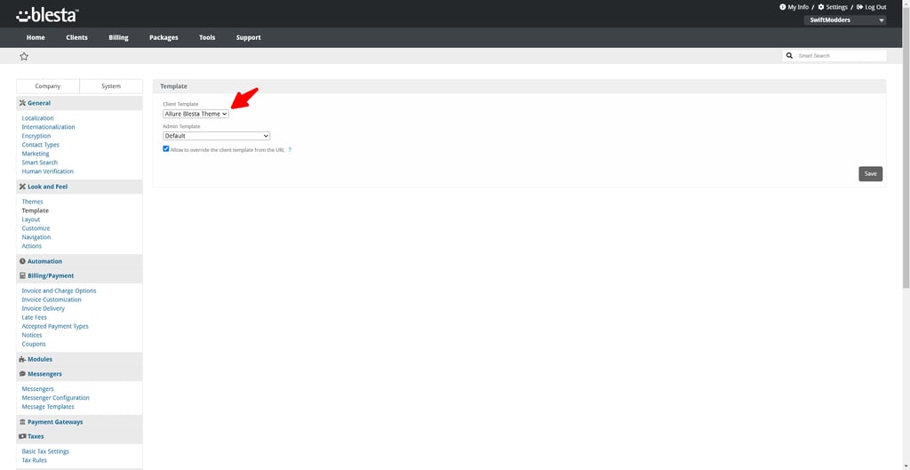The width and height of the screenshot is (910, 470).
Task: Click the Settings gear icon
Action: click(821, 7)
